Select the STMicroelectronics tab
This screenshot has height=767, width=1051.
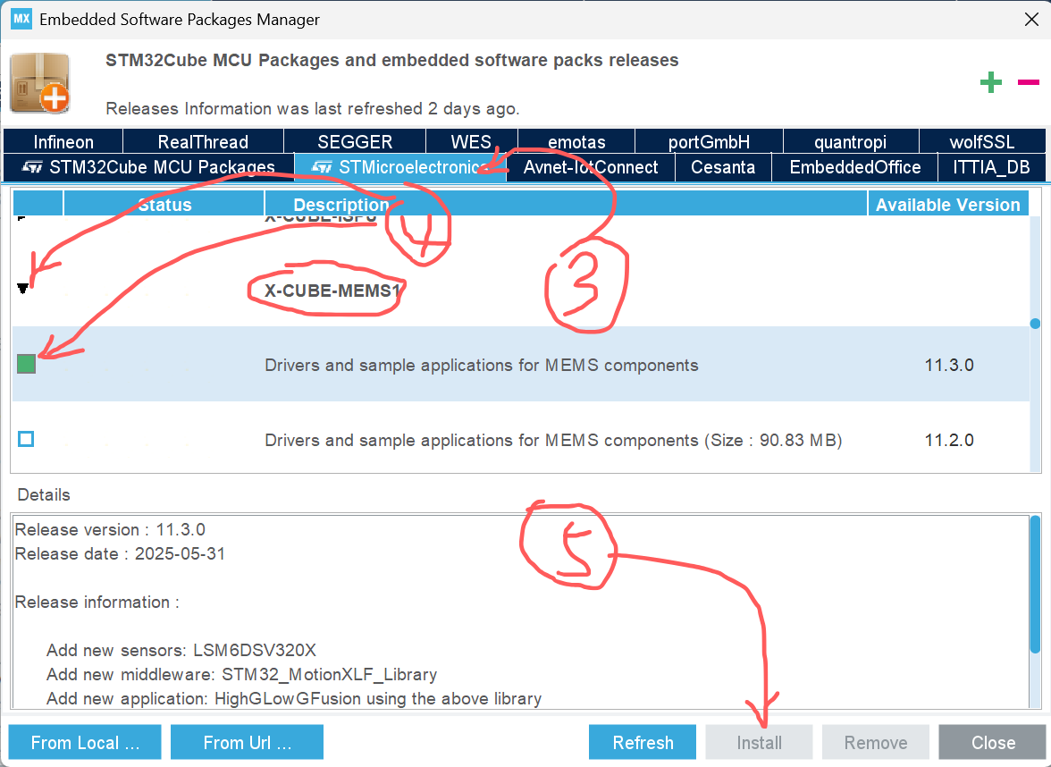(400, 167)
